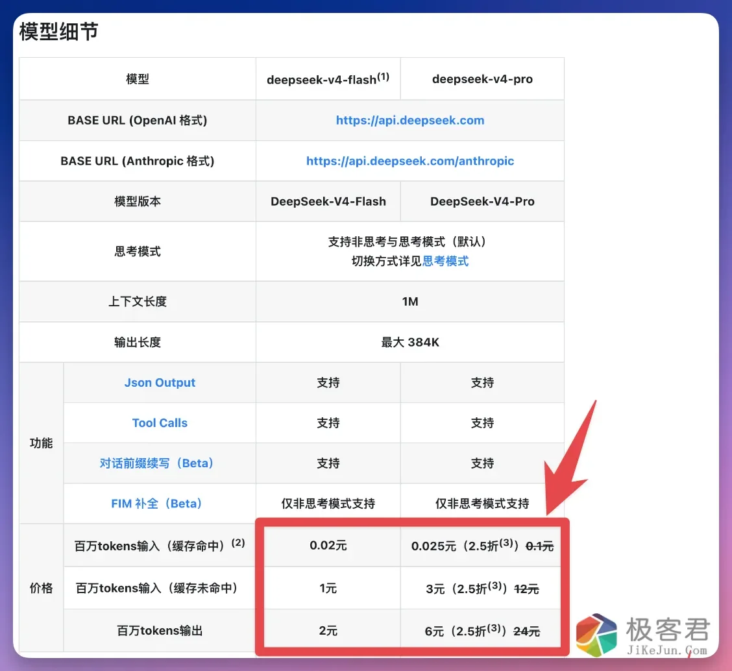Open the Json Output link
Viewport: 732px width, 671px height.
pos(160,383)
